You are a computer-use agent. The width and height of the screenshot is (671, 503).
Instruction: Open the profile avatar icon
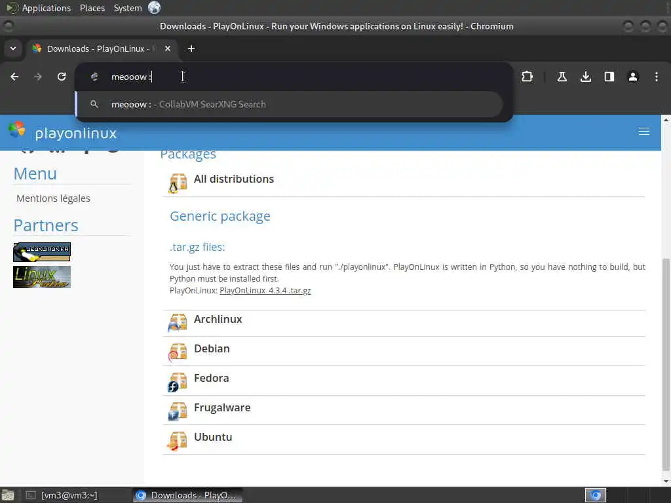633,77
